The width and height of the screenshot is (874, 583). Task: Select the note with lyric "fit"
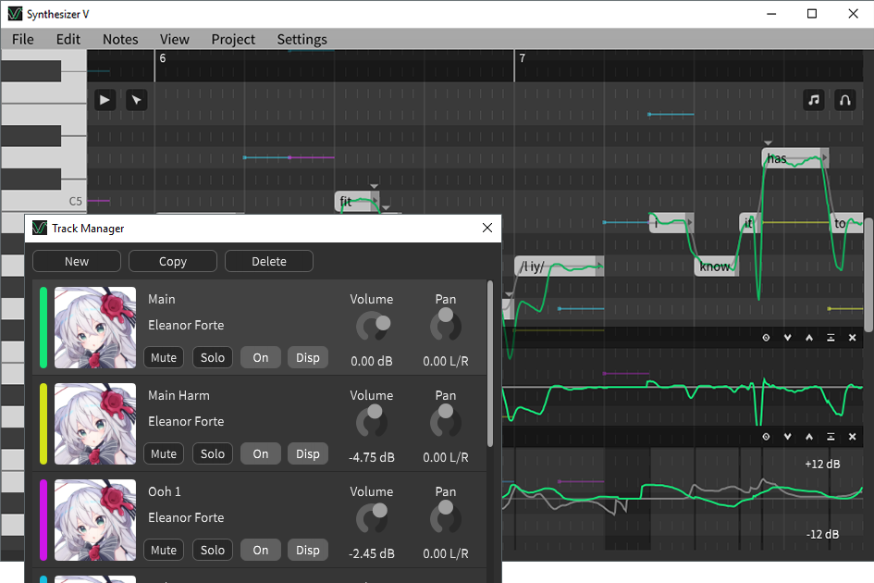[357, 202]
